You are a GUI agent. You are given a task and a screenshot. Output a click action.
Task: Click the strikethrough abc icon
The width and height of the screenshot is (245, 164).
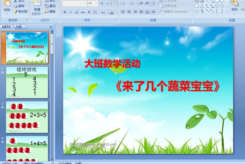point(83,12)
